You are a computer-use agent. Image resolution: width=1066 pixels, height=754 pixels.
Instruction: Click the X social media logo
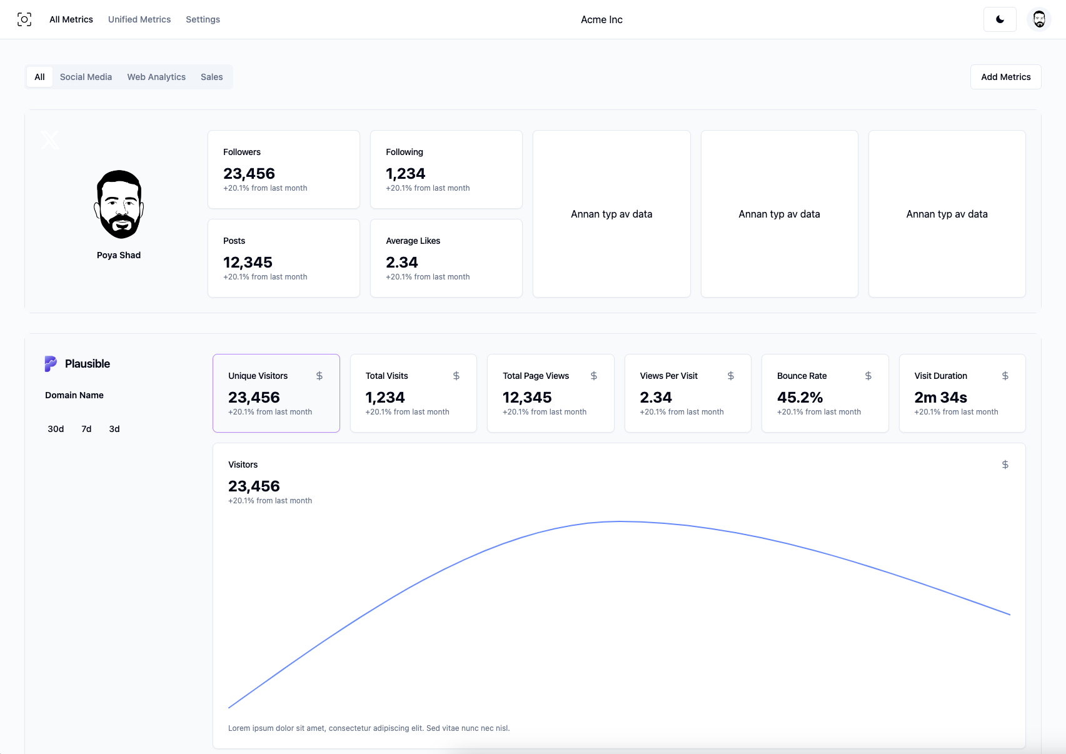point(49,139)
